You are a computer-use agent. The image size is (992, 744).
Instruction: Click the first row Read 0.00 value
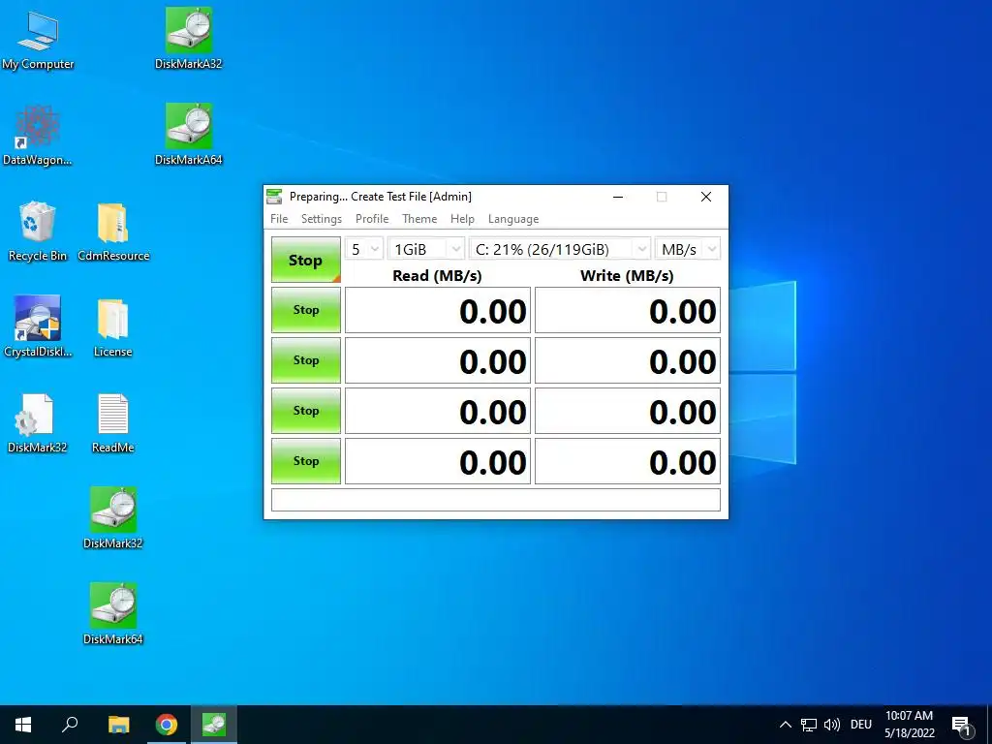click(438, 310)
